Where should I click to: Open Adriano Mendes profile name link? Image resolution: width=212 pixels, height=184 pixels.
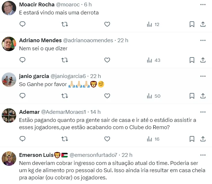click(40, 40)
